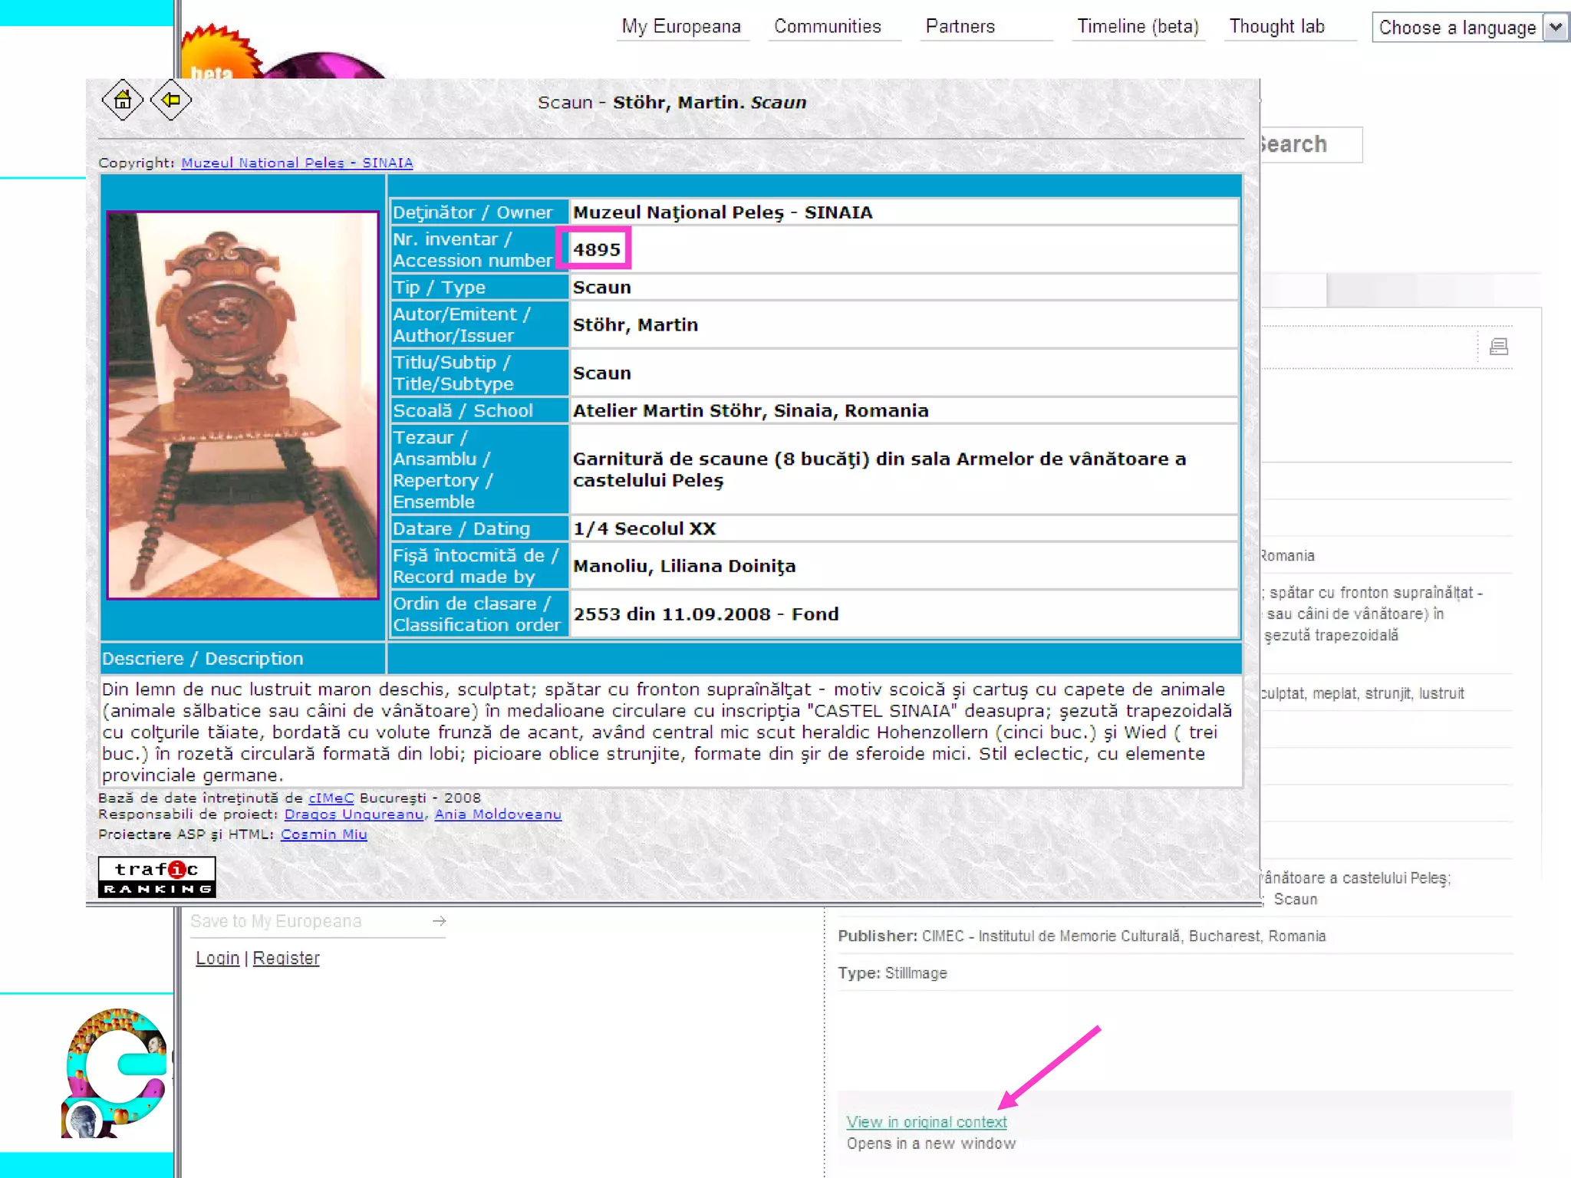The height and width of the screenshot is (1178, 1571).
Task: Open Thought lab navigation item
Action: 1277,27
